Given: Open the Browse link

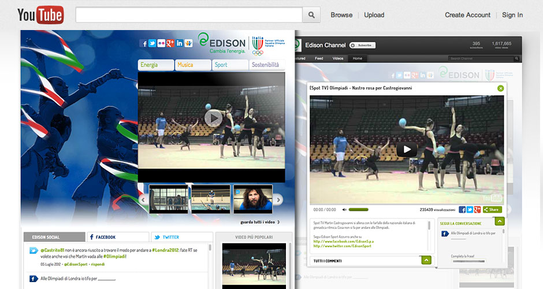Looking at the screenshot, I should tap(341, 15).
